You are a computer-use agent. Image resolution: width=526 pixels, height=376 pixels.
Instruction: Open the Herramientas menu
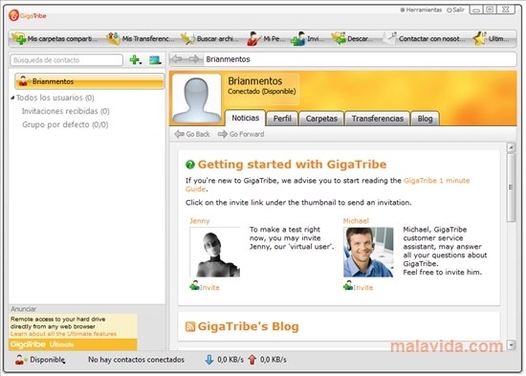coord(421,11)
